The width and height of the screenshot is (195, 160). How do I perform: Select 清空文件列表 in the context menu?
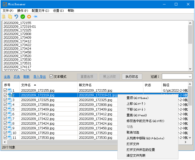click(x=136, y=156)
